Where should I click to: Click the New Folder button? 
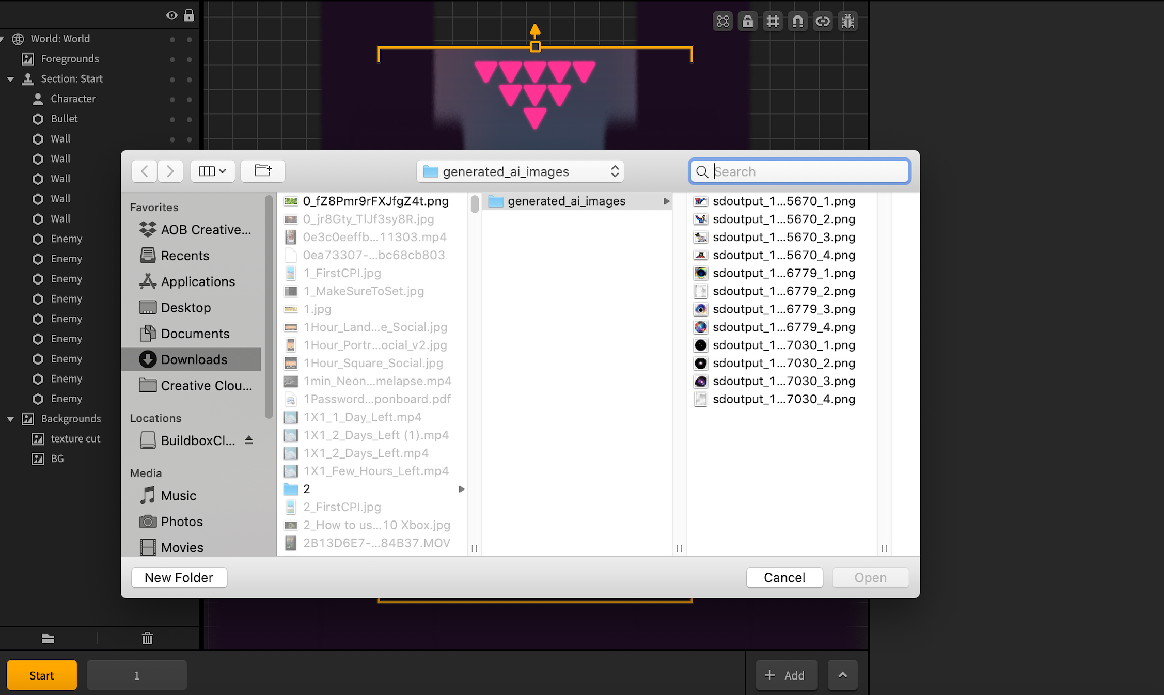tap(179, 577)
